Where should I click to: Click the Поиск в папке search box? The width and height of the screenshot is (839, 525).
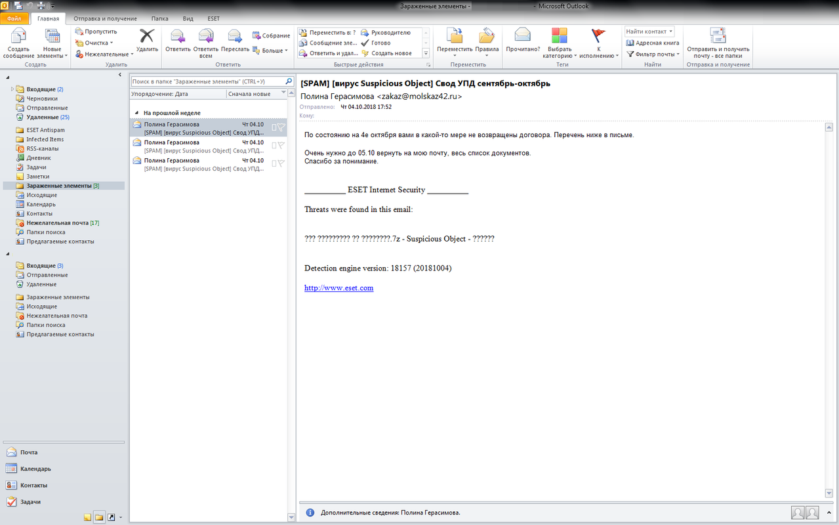click(x=207, y=81)
